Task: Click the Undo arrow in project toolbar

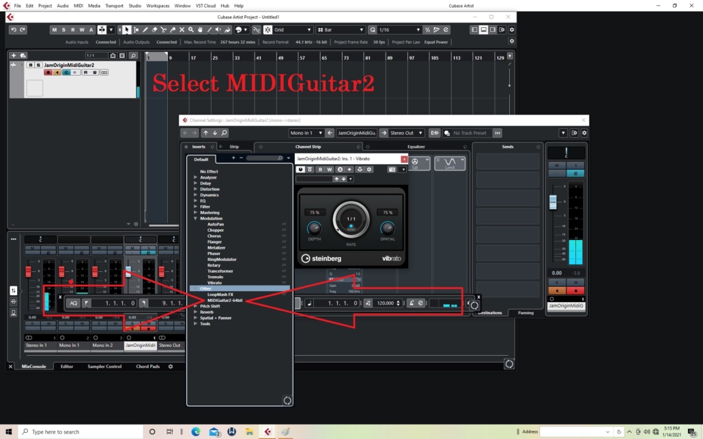Action: coord(14,29)
